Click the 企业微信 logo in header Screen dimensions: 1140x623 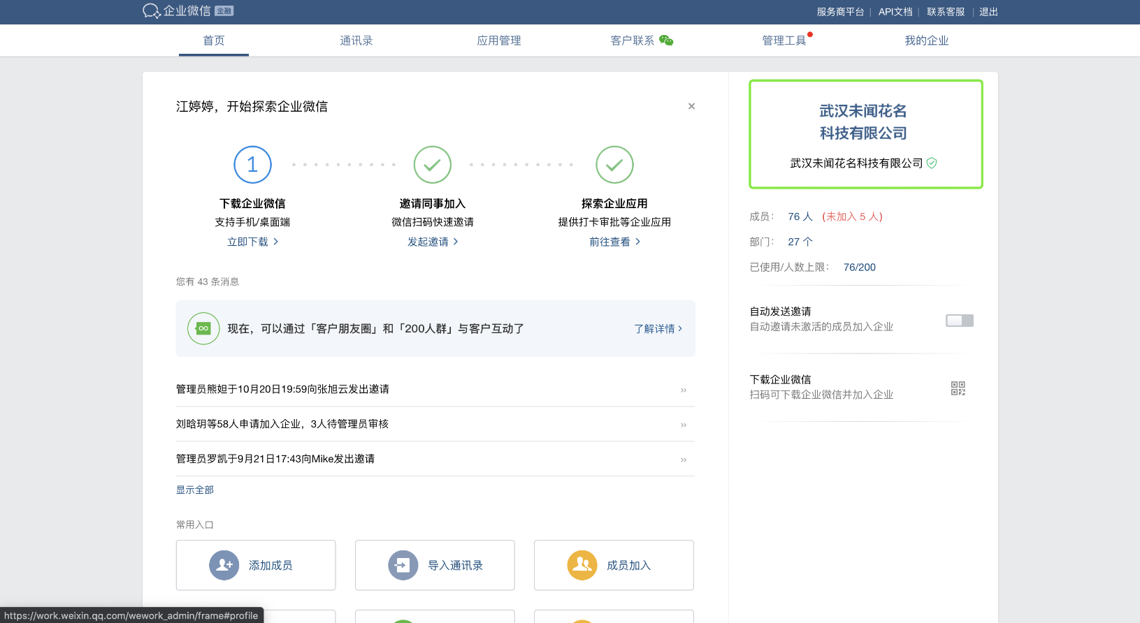[x=177, y=10]
